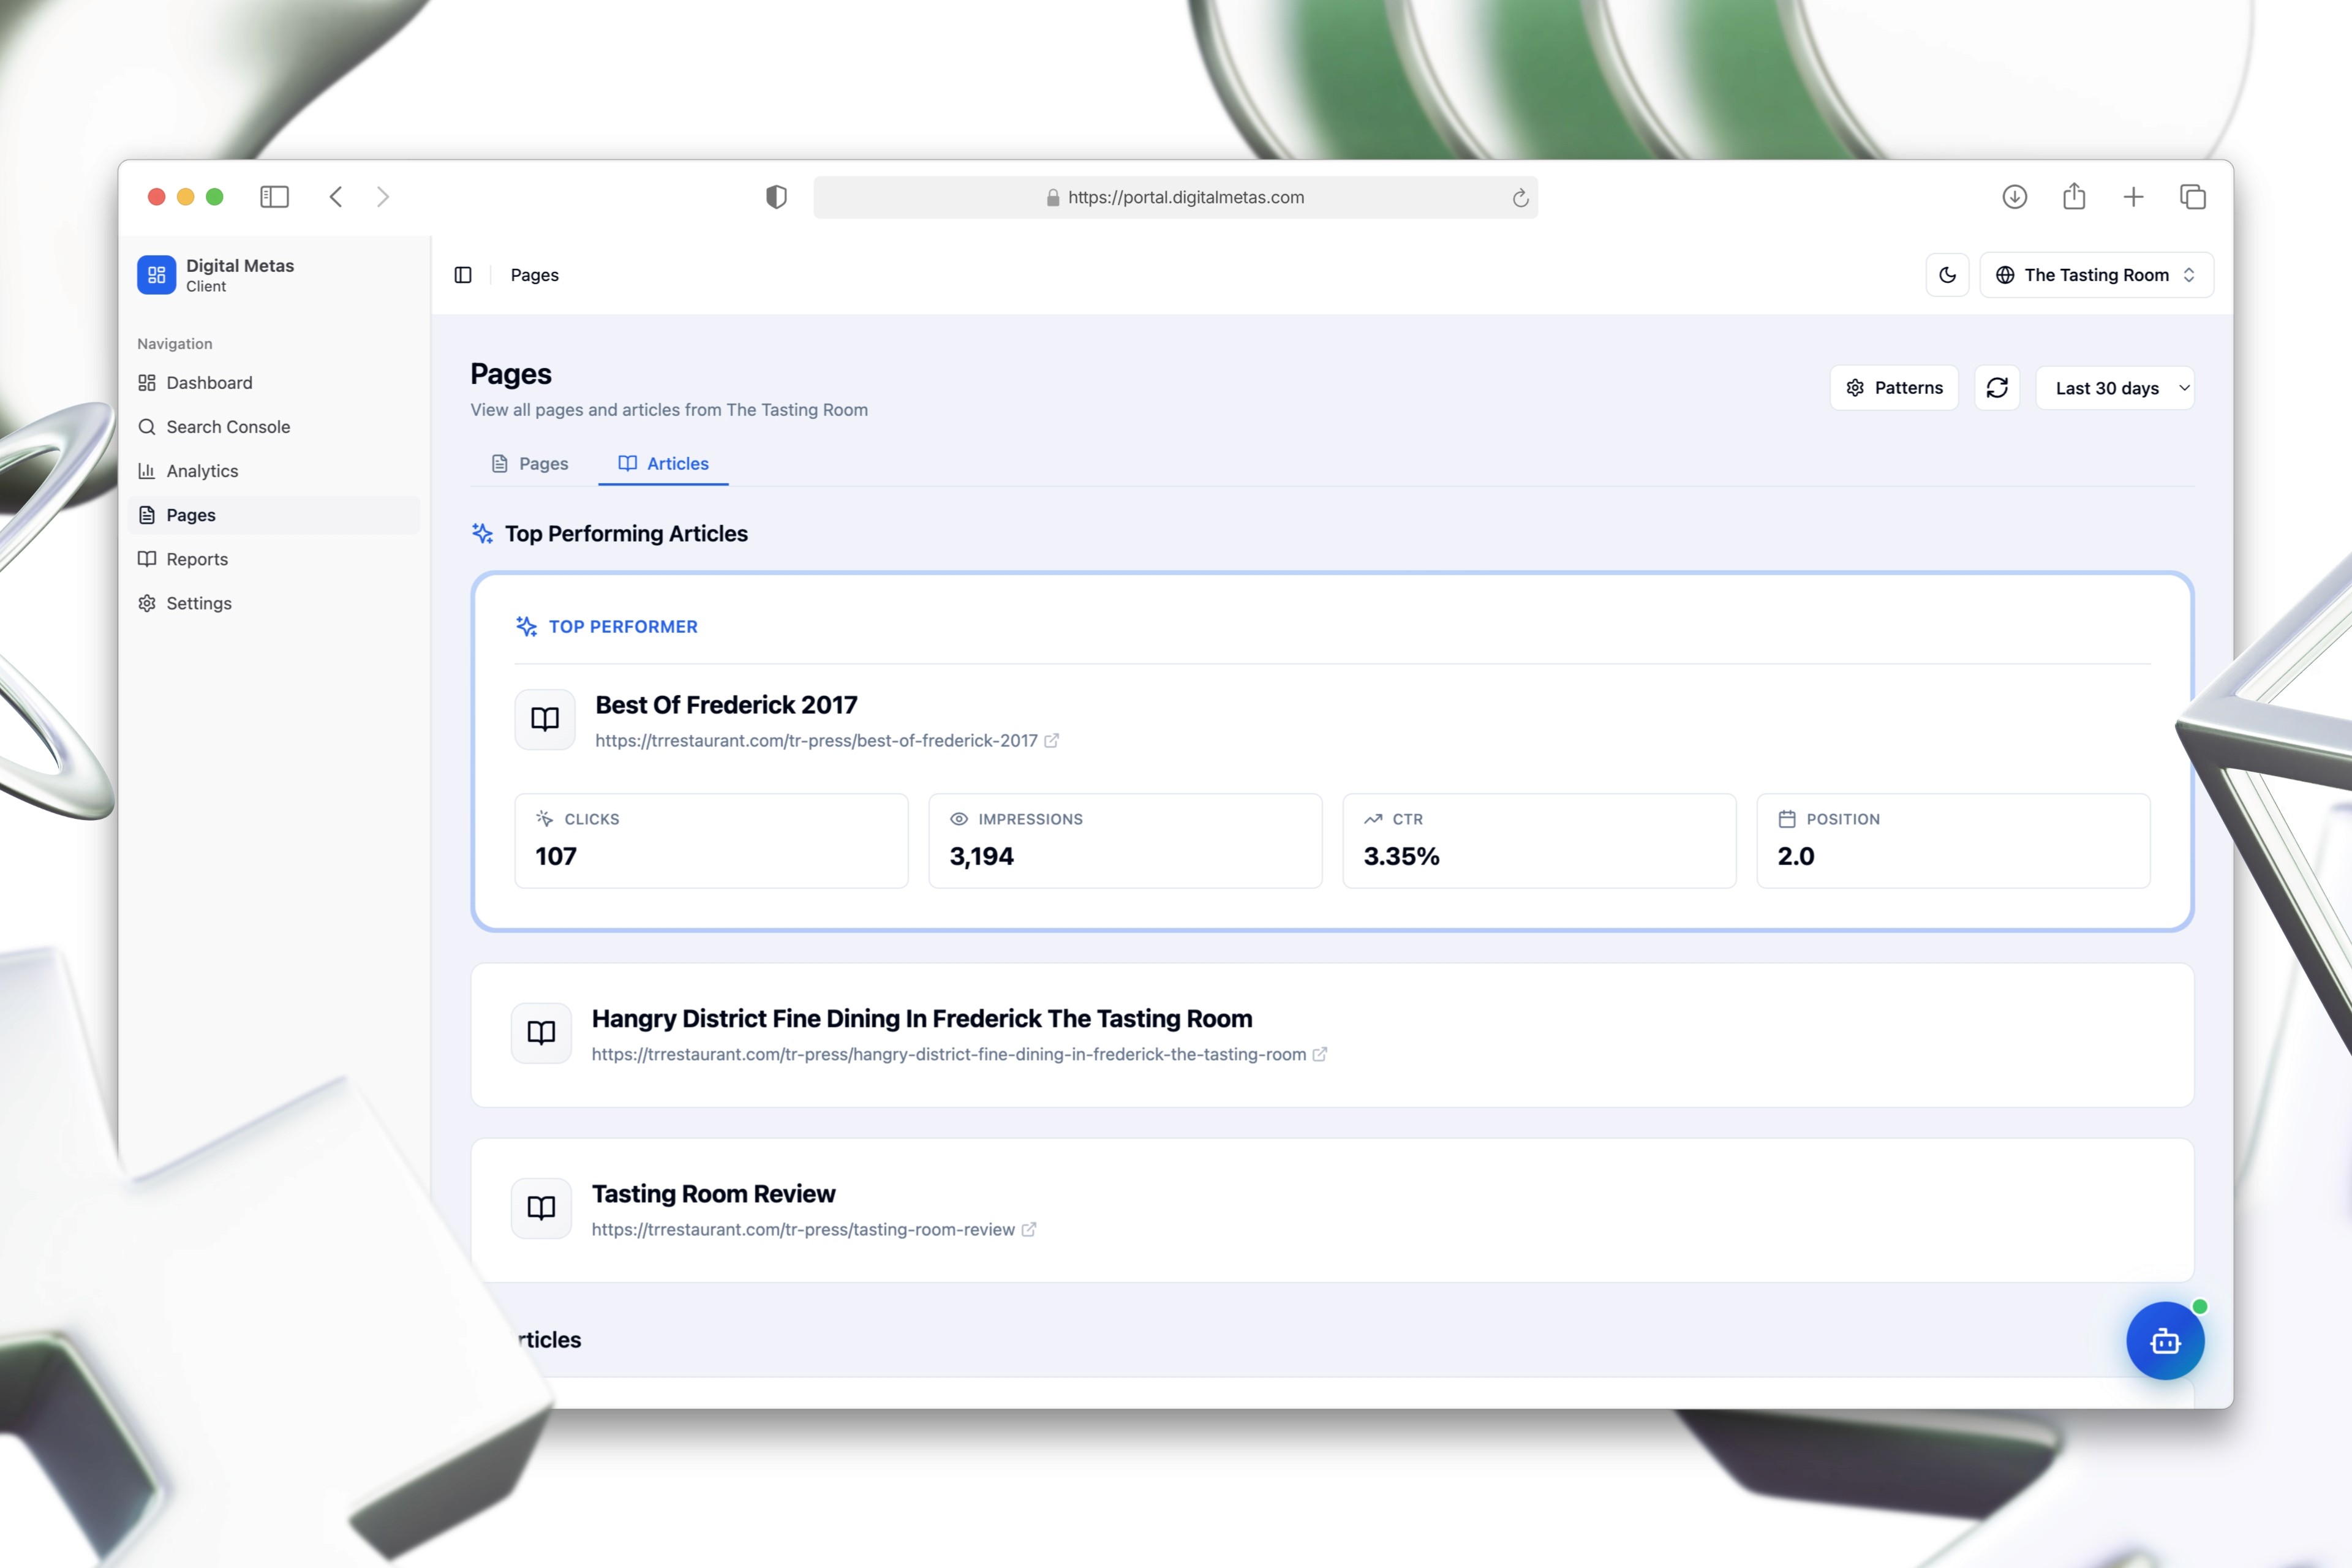Switch to the Pages tab
2352x1568 pixels.
[530, 464]
